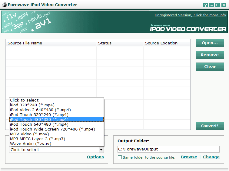This screenshot has height=171, width=229.
Task: Open the Options link
Action: pyautogui.click(x=95, y=157)
